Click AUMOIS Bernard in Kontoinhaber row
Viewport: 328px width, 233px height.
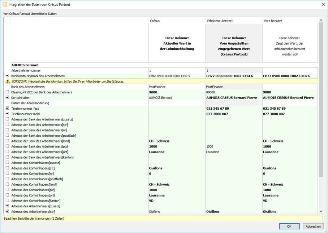[x=160, y=98]
